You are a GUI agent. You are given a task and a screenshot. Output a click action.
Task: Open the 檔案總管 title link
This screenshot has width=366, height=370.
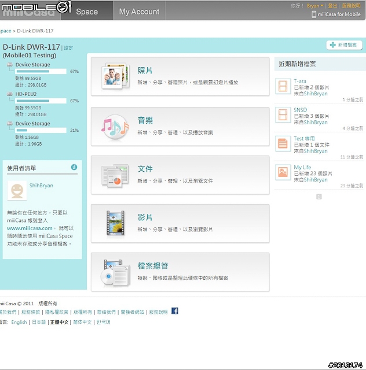tap(153, 266)
